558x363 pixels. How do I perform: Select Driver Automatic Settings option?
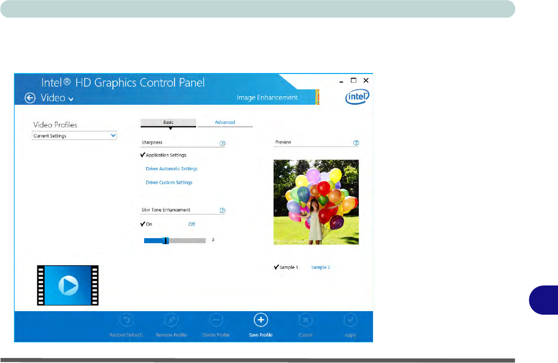click(x=171, y=169)
